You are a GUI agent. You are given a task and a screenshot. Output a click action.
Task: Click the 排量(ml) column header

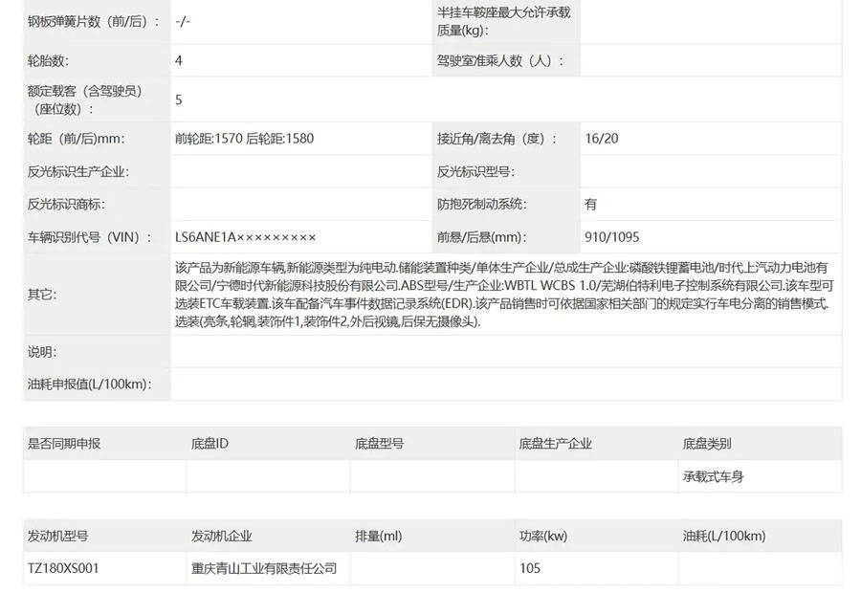click(378, 536)
